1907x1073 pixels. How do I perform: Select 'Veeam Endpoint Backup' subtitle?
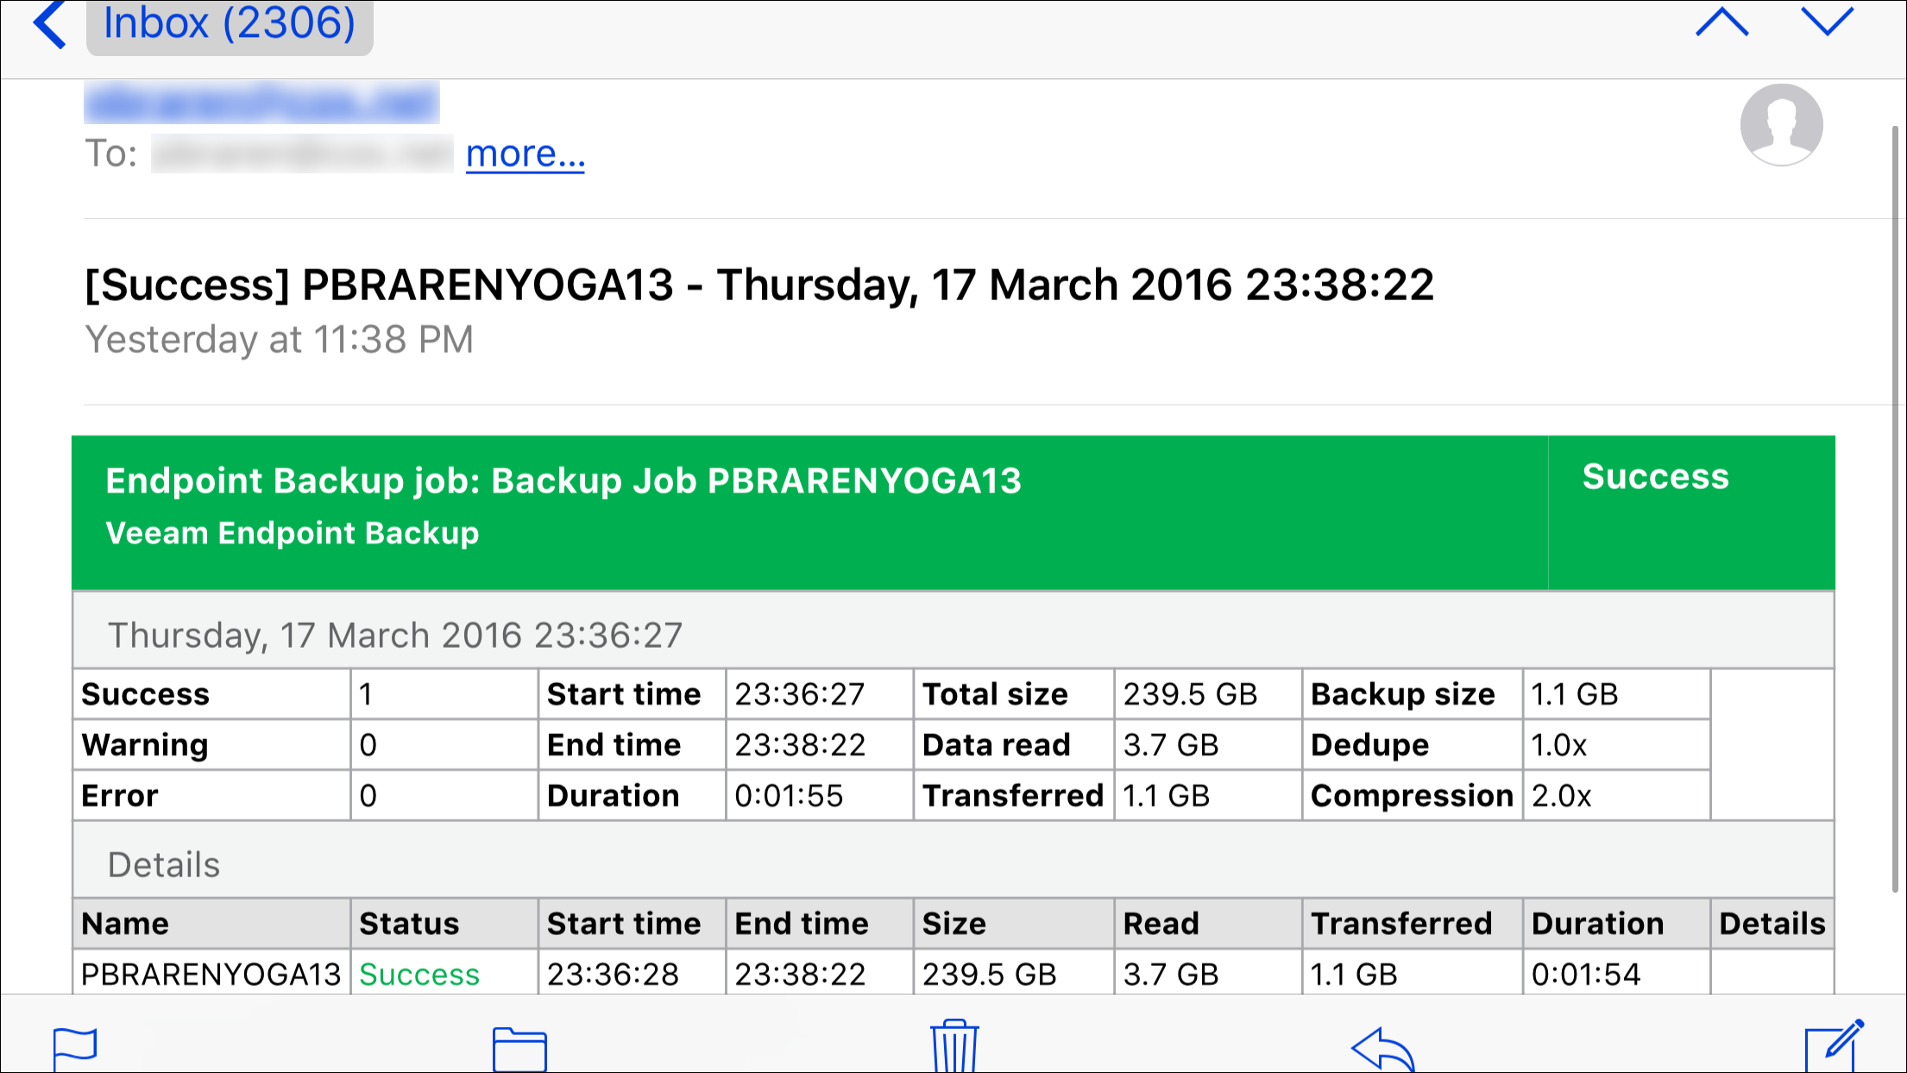(293, 533)
